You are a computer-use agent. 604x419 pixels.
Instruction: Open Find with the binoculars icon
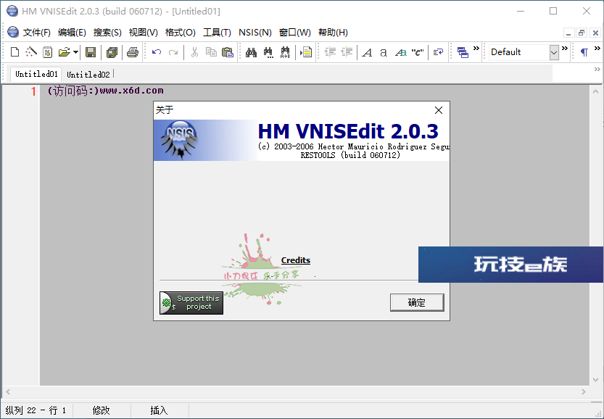tap(251, 52)
